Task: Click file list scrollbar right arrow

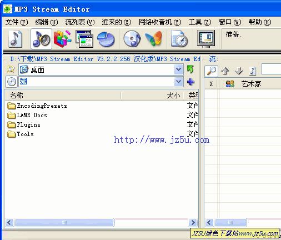Action: 193,222
